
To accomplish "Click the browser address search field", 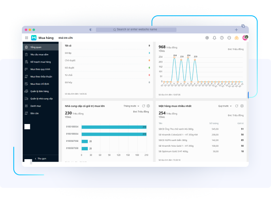I will pyautogui.click(x=135, y=29).
